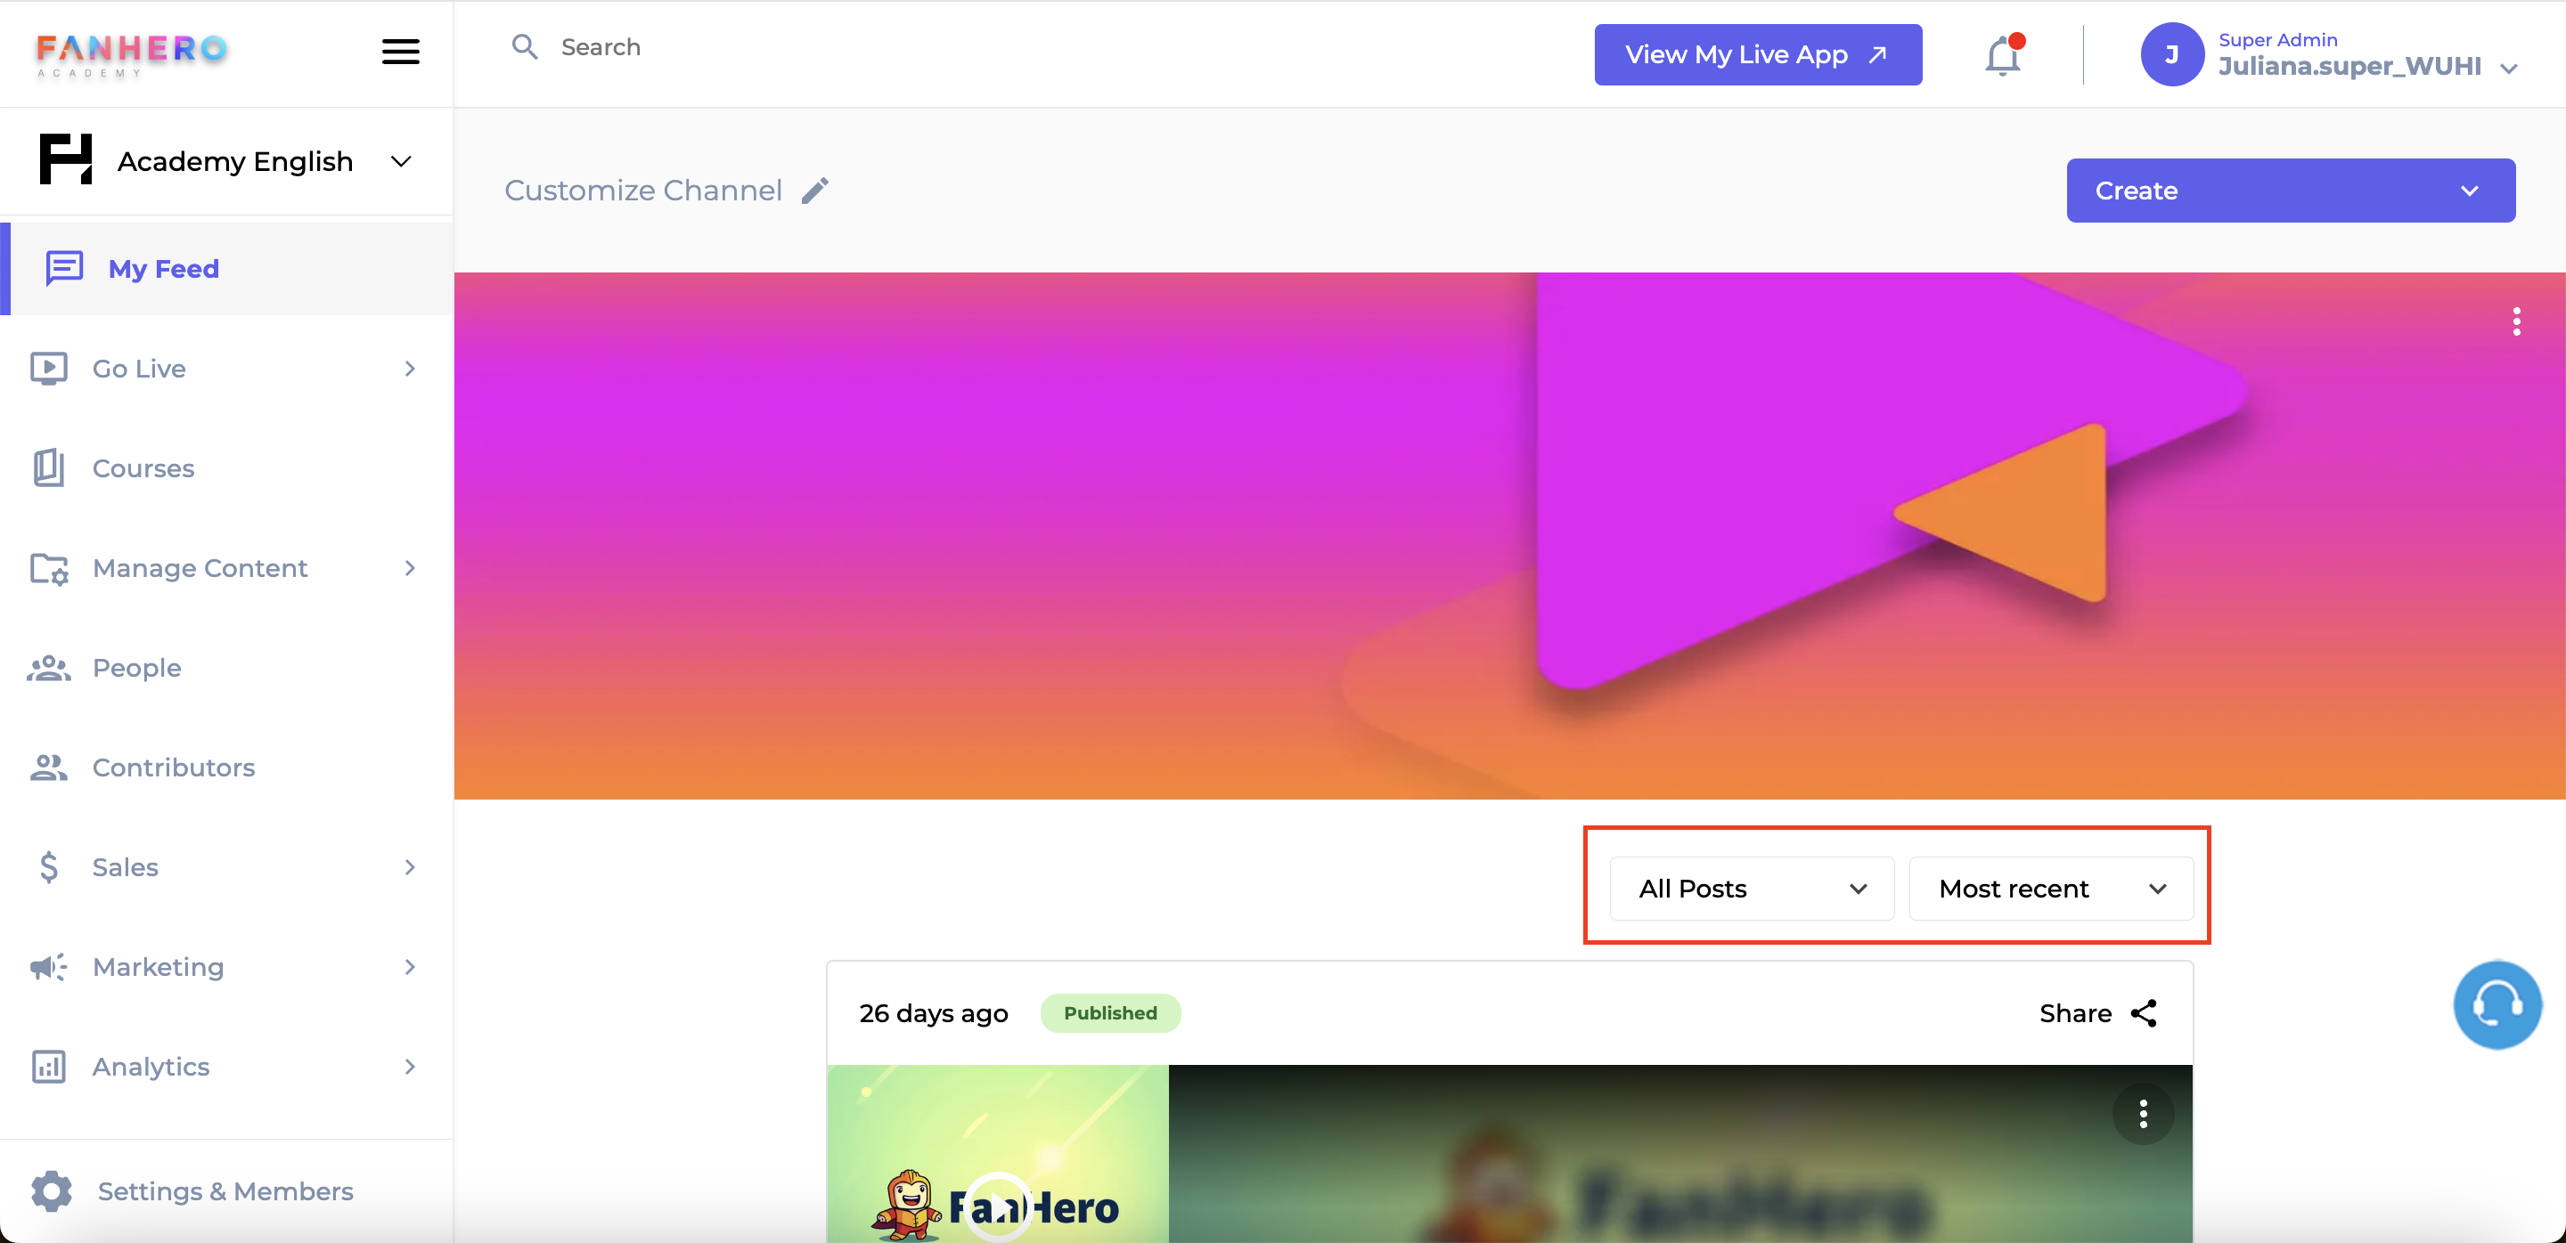Click the My Feed message icon
This screenshot has width=2566, height=1243.
[65, 268]
